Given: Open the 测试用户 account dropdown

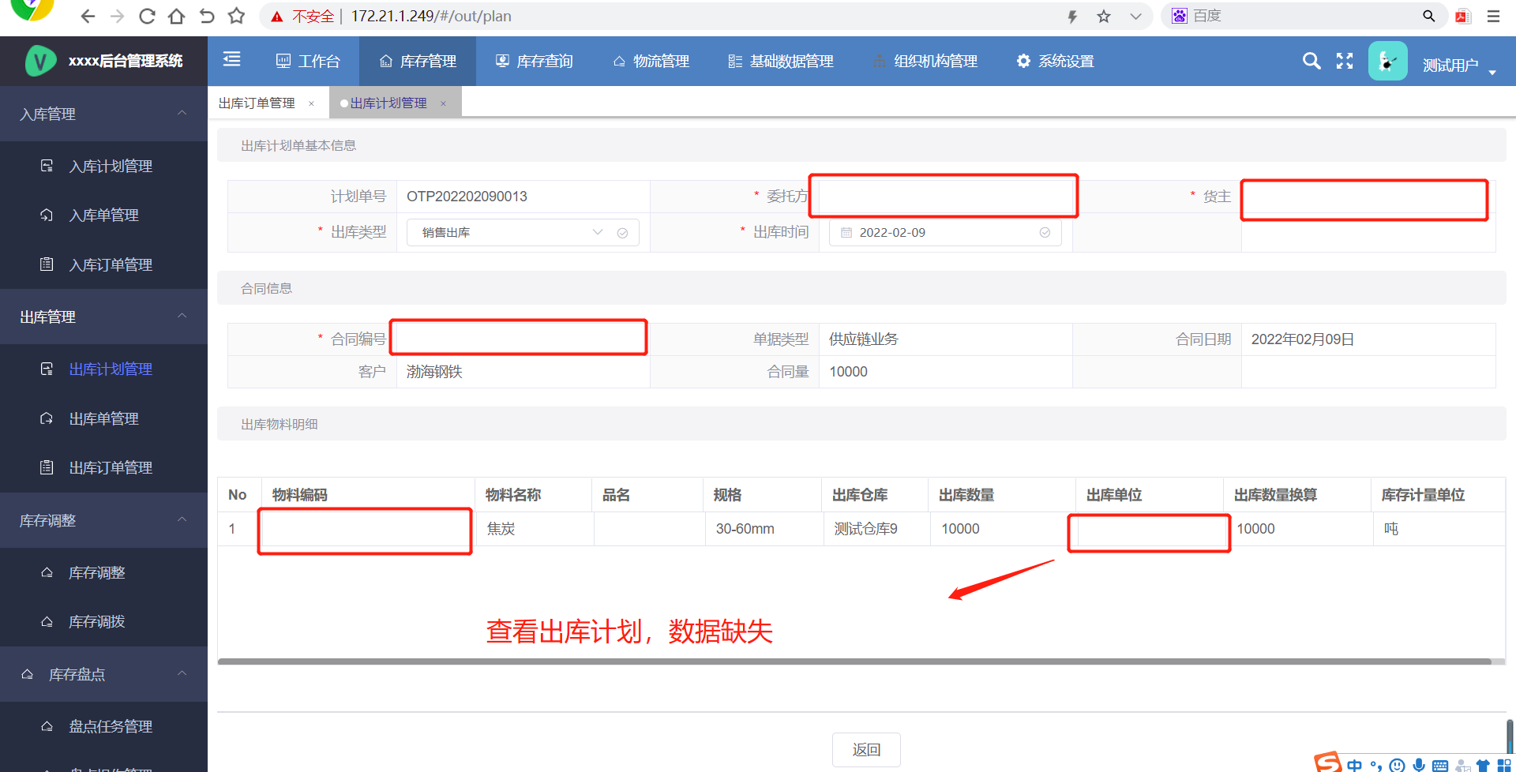Looking at the screenshot, I should click(x=1459, y=65).
